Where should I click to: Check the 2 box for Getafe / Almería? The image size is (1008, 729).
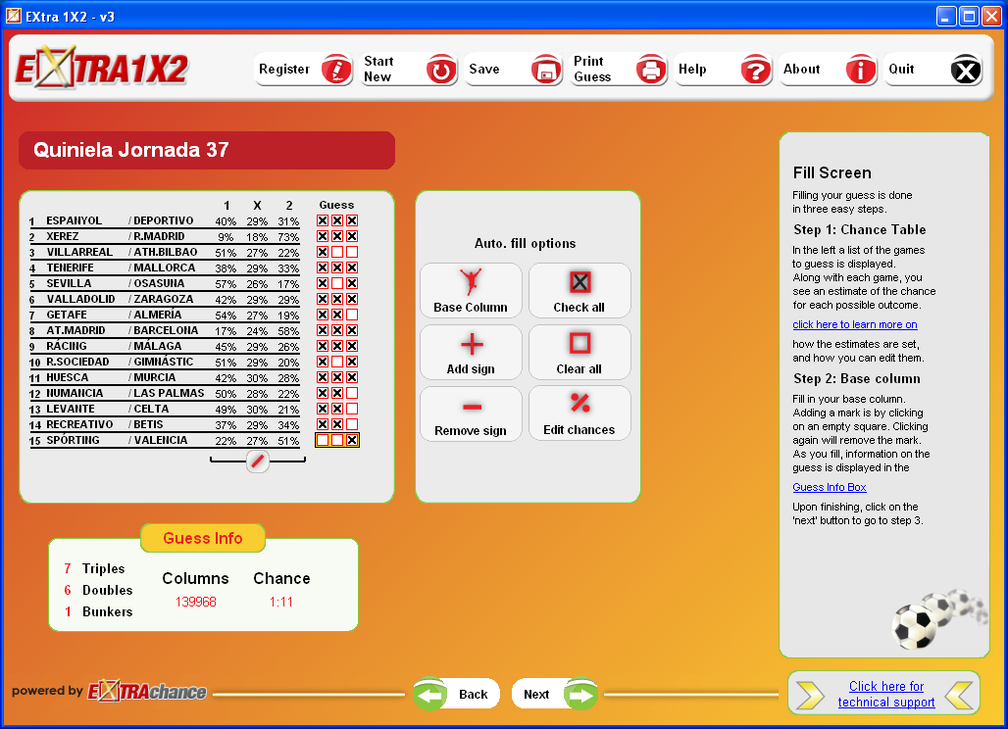[352, 315]
